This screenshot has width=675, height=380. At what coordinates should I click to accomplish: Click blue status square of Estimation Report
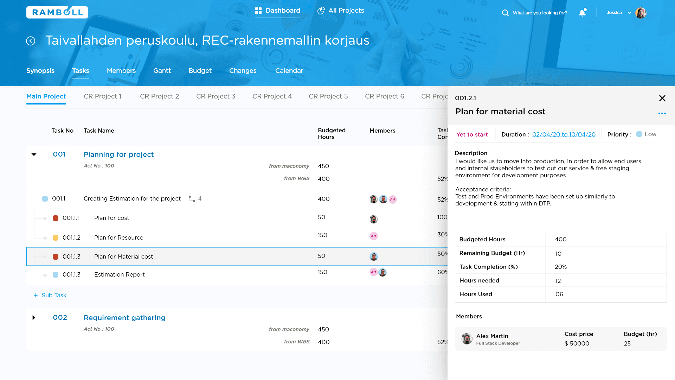tap(56, 275)
